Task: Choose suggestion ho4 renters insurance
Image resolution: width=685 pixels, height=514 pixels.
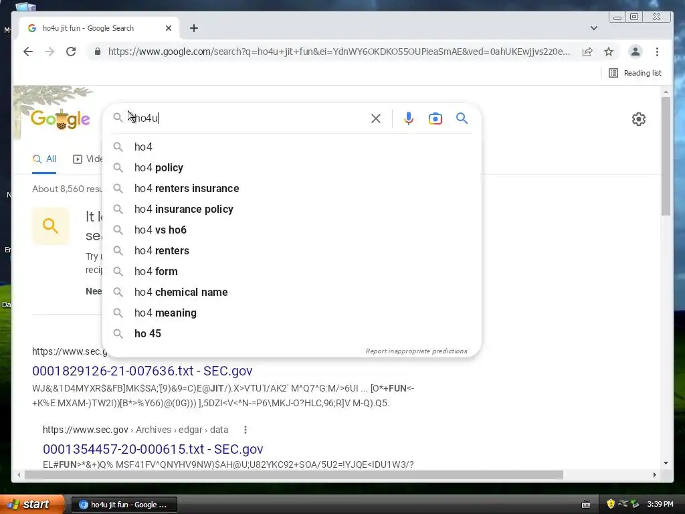Action: 292,188
